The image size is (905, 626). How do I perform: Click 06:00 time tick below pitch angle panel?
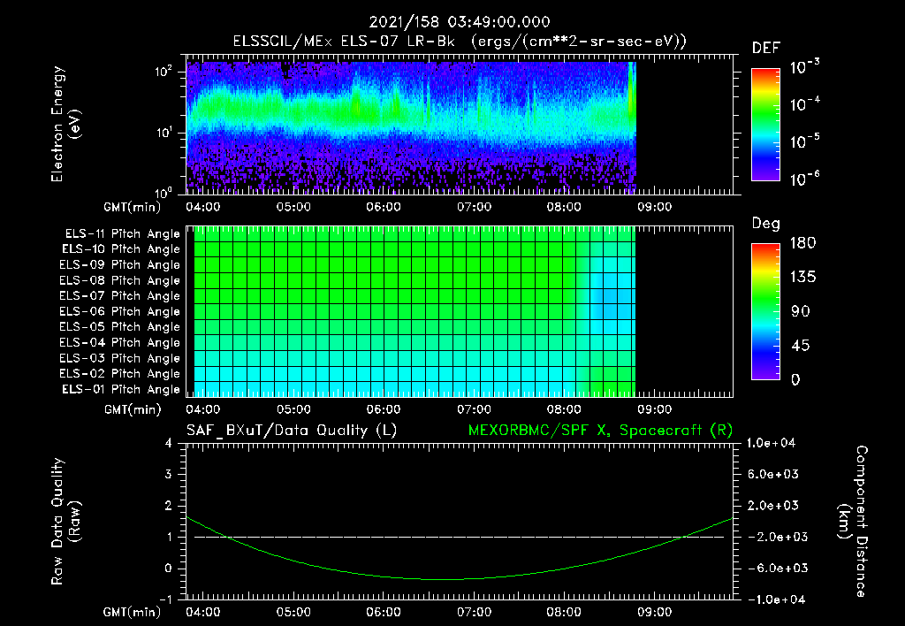pyautogui.click(x=384, y=409)
